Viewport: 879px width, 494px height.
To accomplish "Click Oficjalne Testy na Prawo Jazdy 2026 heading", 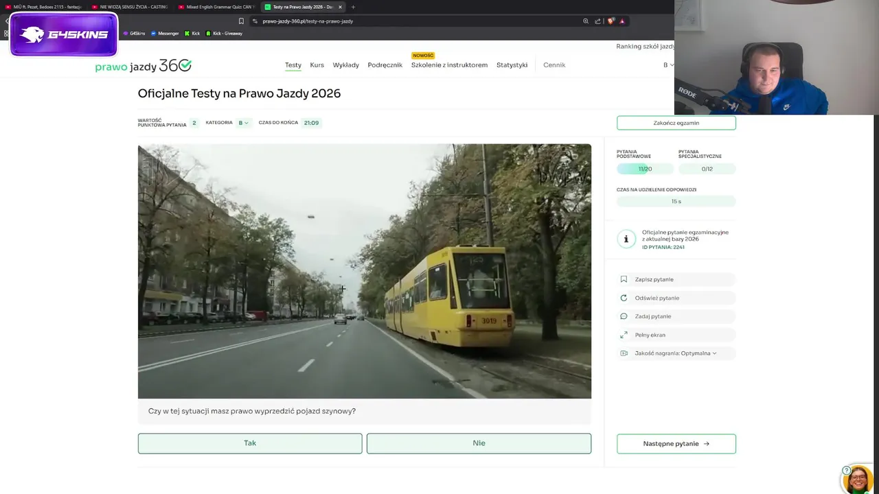I will tap(239, 94).
